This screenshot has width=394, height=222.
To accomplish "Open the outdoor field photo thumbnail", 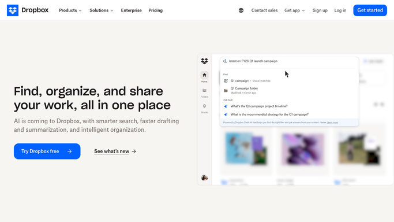I will [359, 149].
